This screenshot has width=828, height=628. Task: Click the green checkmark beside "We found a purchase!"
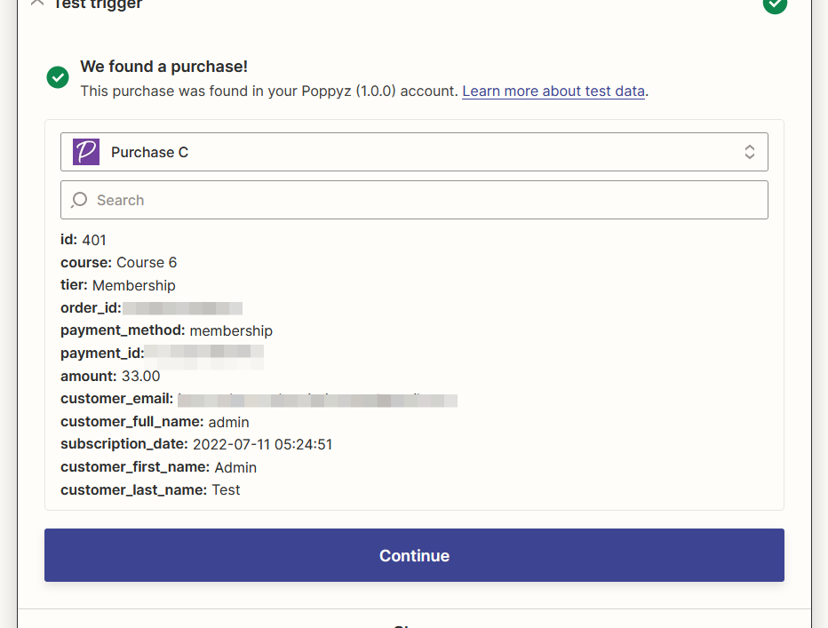[58, 77]
